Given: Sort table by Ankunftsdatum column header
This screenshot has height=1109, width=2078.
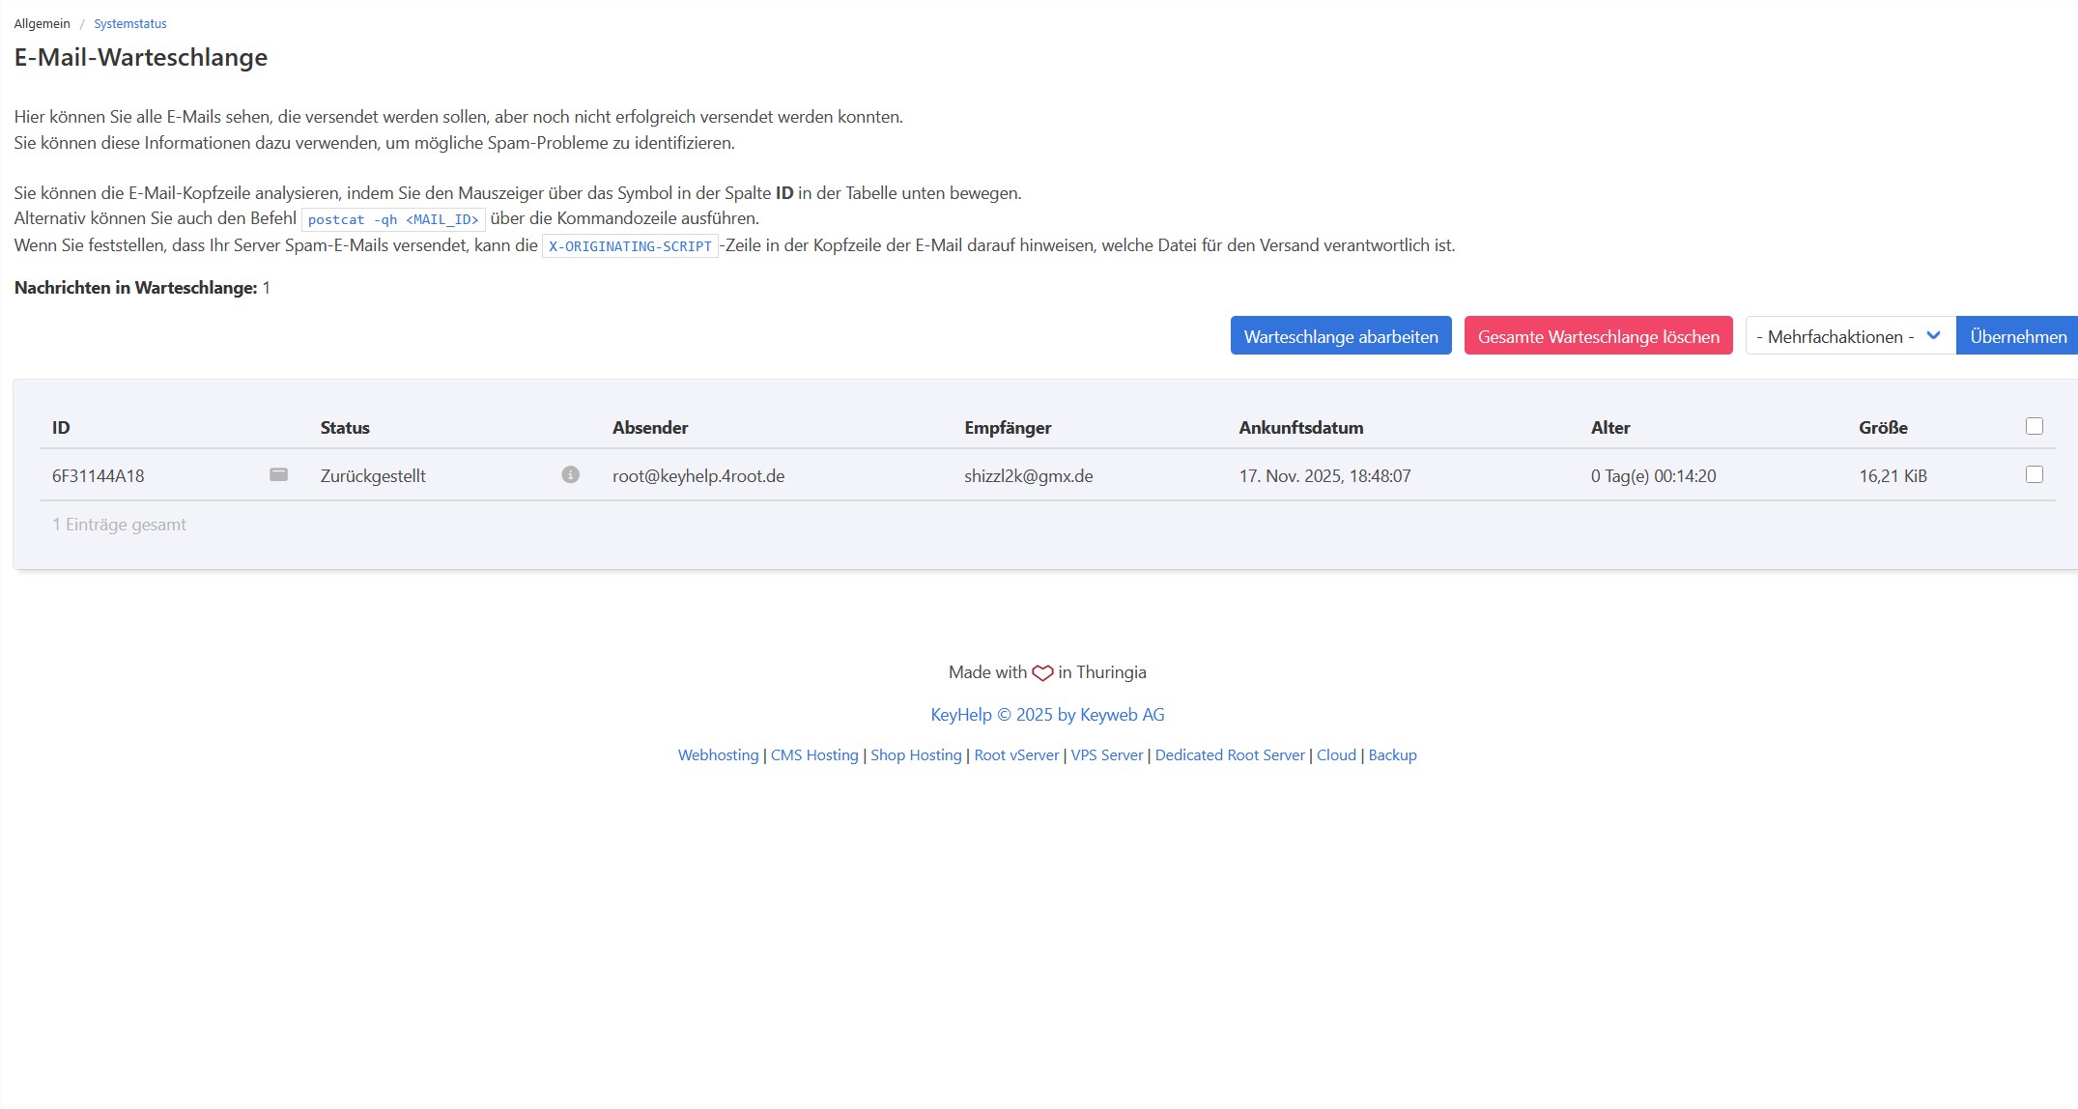Looking at the screenshot, I should pos(1300,427).
